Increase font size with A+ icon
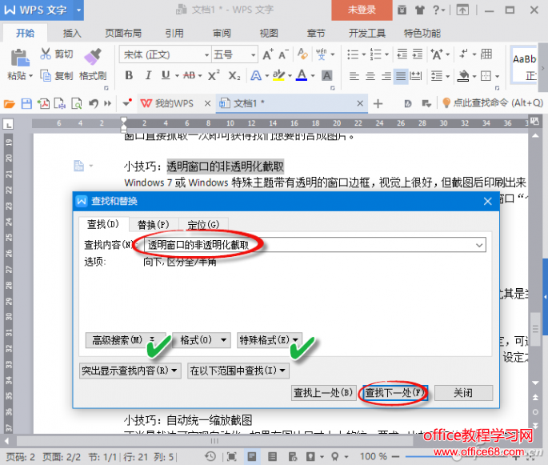 pyautogui.click(x=268, y=54)
